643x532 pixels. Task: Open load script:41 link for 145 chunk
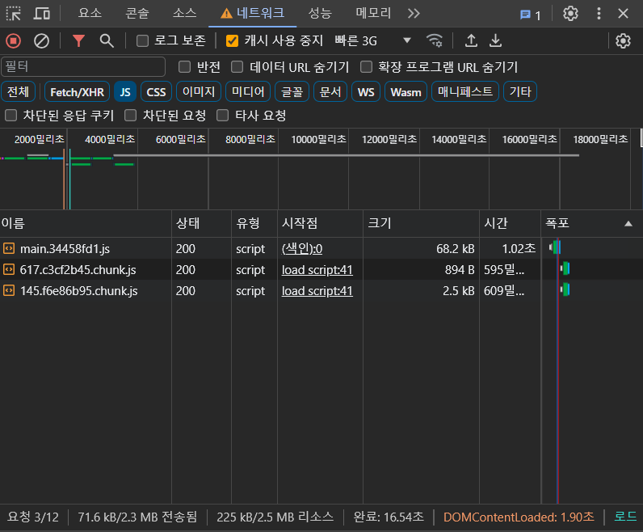coord(317,290)
